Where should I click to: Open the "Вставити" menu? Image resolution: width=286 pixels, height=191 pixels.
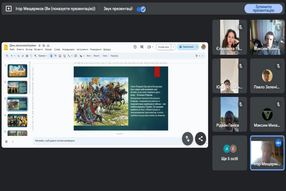pyautogui.click(x=38, y=49)
